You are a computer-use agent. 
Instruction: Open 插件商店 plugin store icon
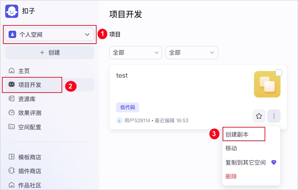pyautogui.click(x=12, y=171)
